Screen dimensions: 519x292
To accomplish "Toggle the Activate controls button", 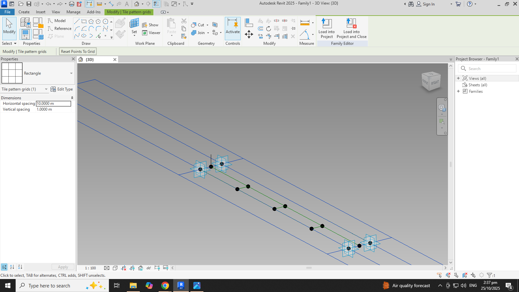I will tap(233, 26).
